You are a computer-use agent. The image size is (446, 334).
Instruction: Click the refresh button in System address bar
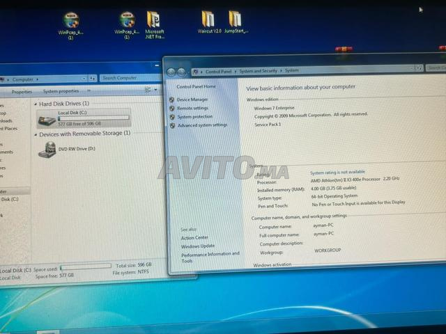(x=420, y=68)
